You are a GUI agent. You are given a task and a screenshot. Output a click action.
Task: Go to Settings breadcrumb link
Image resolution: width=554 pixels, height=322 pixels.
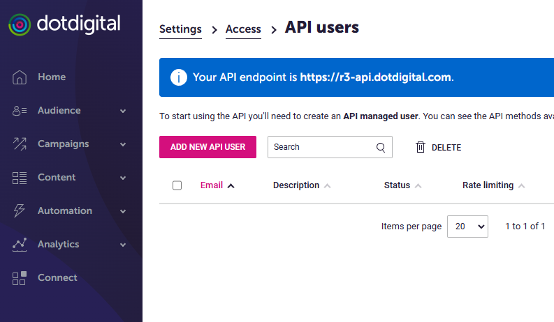[x=180, y=29]
